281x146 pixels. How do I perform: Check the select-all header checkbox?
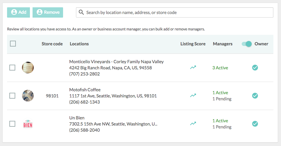point(13,44)
